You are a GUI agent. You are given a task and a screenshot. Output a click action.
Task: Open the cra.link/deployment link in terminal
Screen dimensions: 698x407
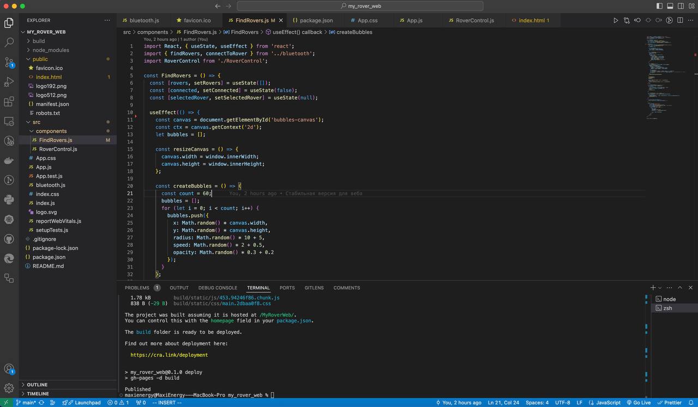[169, 355]
